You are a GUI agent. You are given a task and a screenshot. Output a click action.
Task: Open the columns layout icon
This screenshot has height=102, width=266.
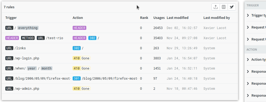click(x=224, y=7)
